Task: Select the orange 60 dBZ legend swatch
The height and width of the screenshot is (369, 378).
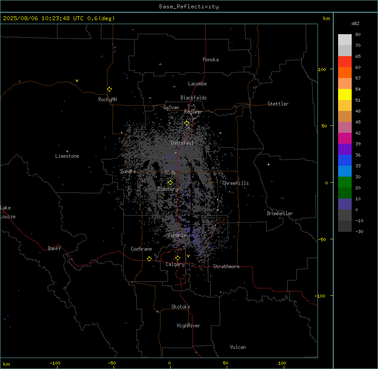Action: [x=345, y=72]
